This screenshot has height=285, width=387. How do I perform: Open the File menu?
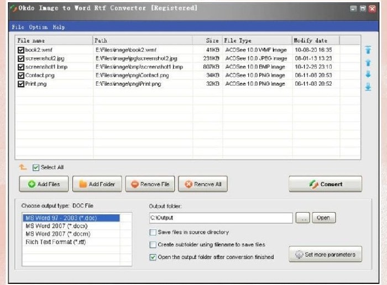click(18, 27)
